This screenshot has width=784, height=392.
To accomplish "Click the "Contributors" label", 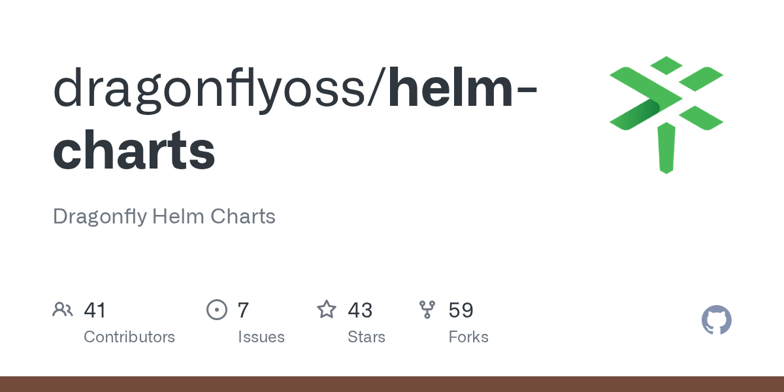I will (129, 337).
